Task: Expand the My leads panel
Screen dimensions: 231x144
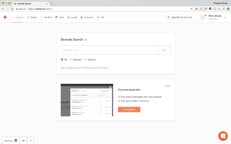Action: (11, 141)
